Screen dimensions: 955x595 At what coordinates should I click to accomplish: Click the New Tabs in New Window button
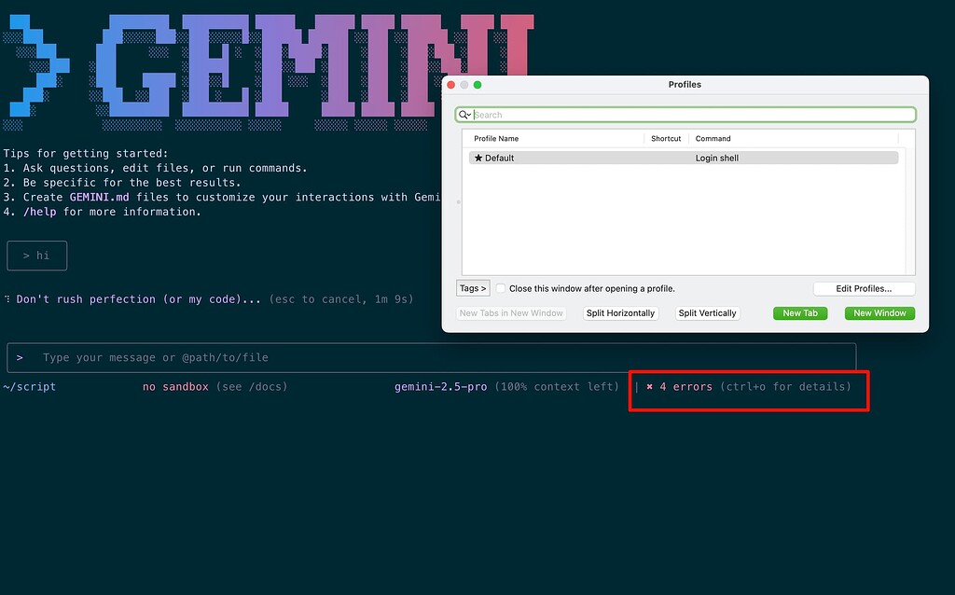[x=511, y=313]
